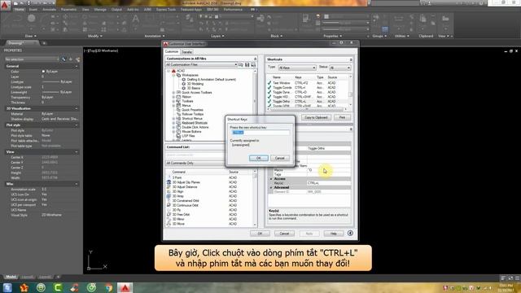Toggle the Toggle Dyna shortcut checkmark
Viewport: 521px width, 293px height.
269,92
